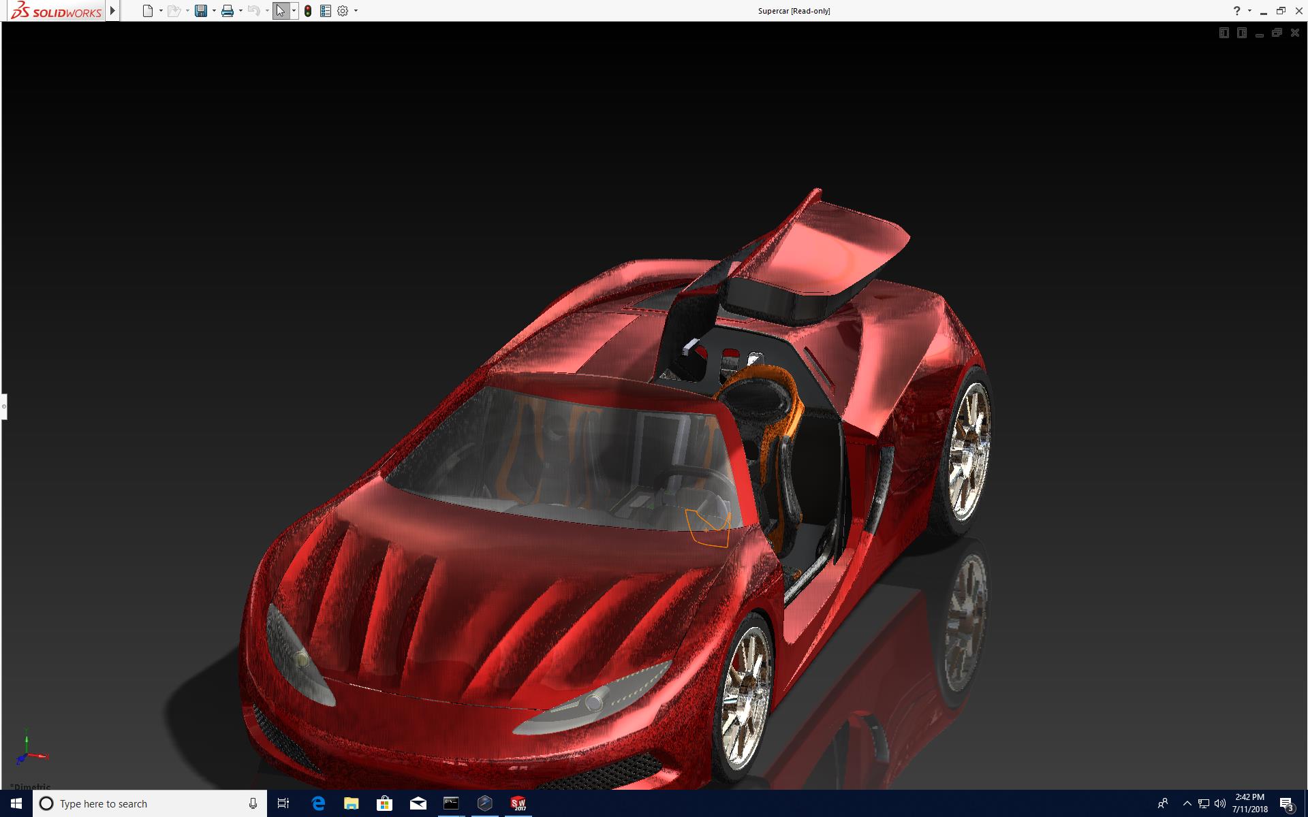Toggle the left pane collapse icon
The image size is (1308, 817).
pos(1224,33)
